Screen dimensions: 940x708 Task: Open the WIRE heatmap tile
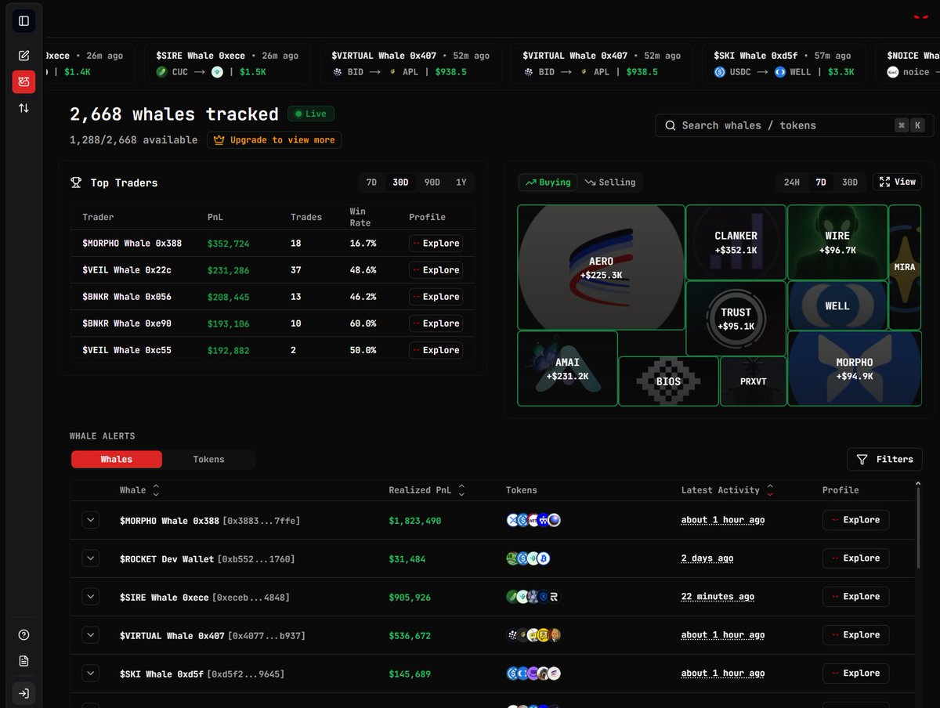pos(837,242)
